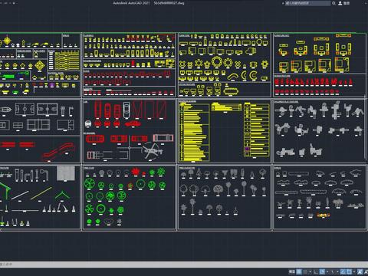
Task: Select the helicopter block in the drawing
Action: coord(153,151)
